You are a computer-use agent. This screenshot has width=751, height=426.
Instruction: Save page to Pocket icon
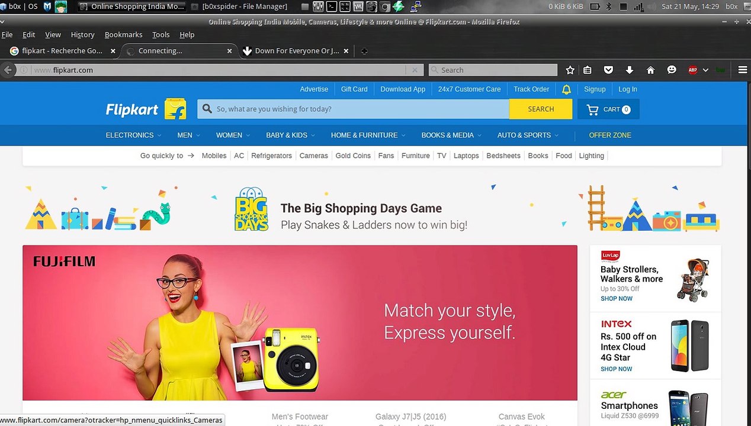coord(608,70)
